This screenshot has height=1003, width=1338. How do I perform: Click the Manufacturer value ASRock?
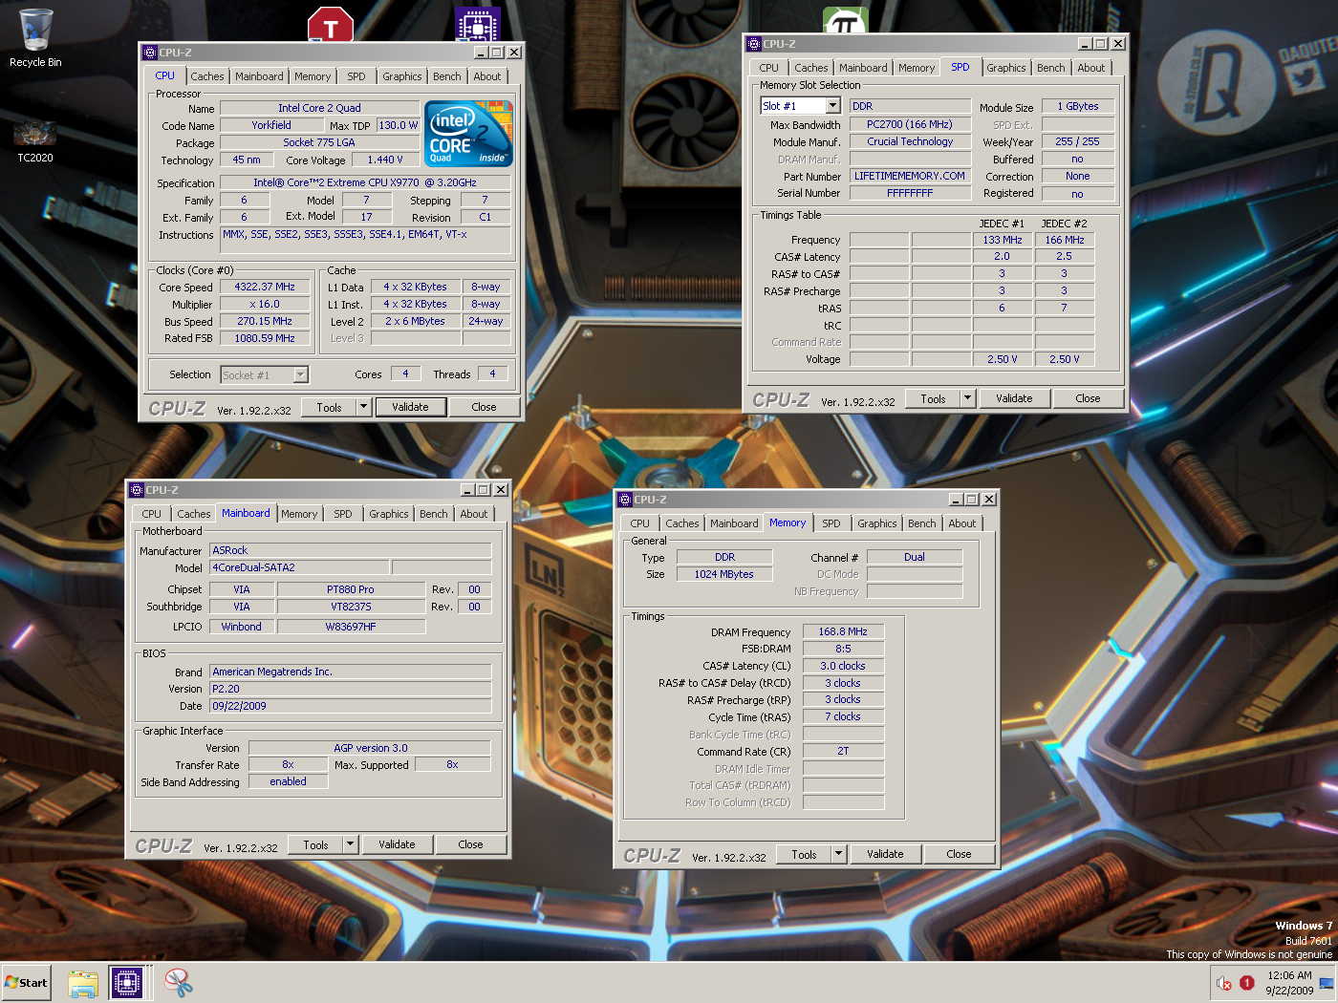[x=350, y=550]
